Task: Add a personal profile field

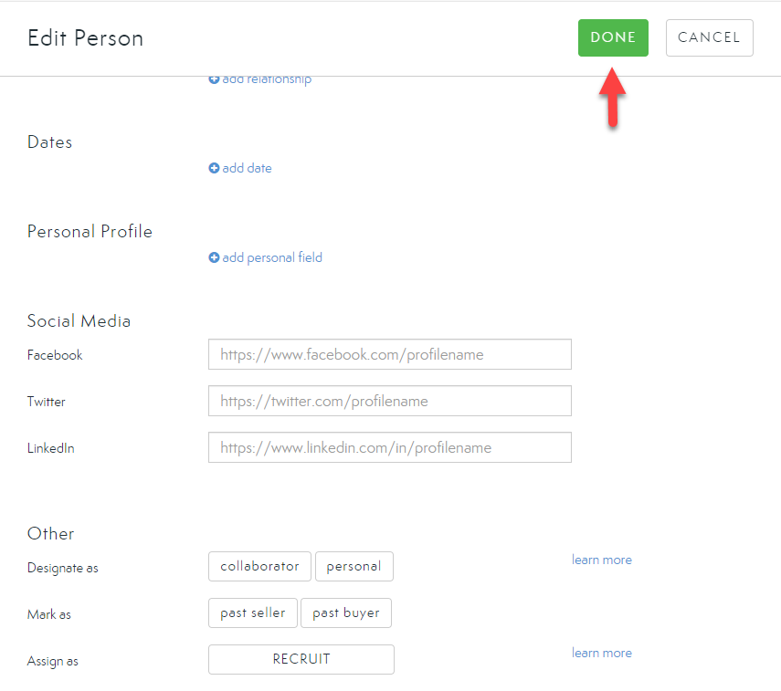Action: coord(271,257)
